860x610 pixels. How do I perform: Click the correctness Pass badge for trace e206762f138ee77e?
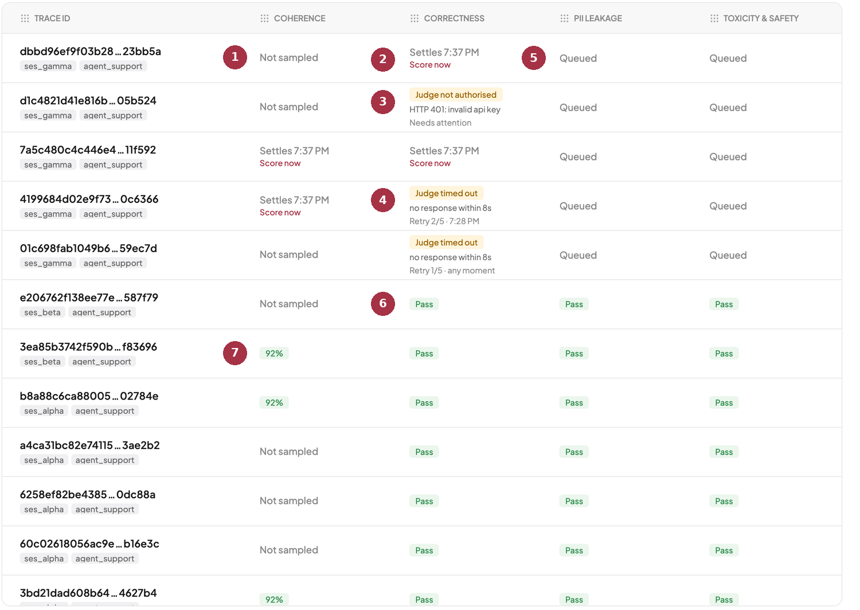424,304
